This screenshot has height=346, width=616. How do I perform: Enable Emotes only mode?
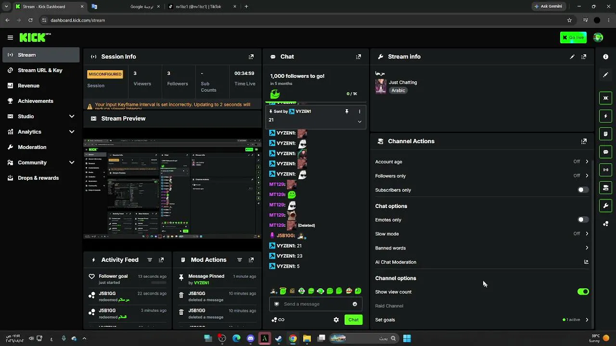coord(583,220)
